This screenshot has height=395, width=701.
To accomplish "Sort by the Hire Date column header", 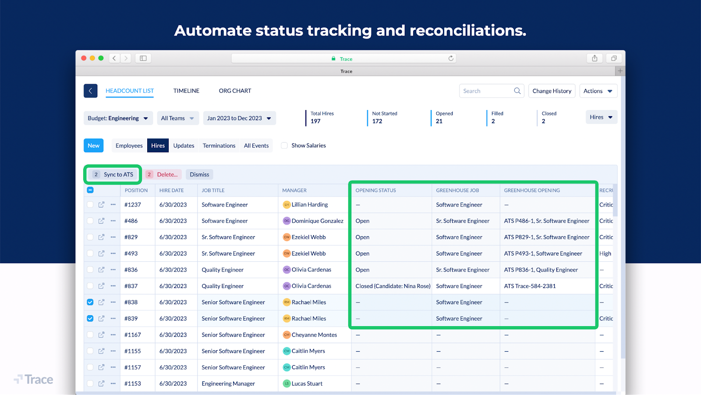I will click(171, 190).
